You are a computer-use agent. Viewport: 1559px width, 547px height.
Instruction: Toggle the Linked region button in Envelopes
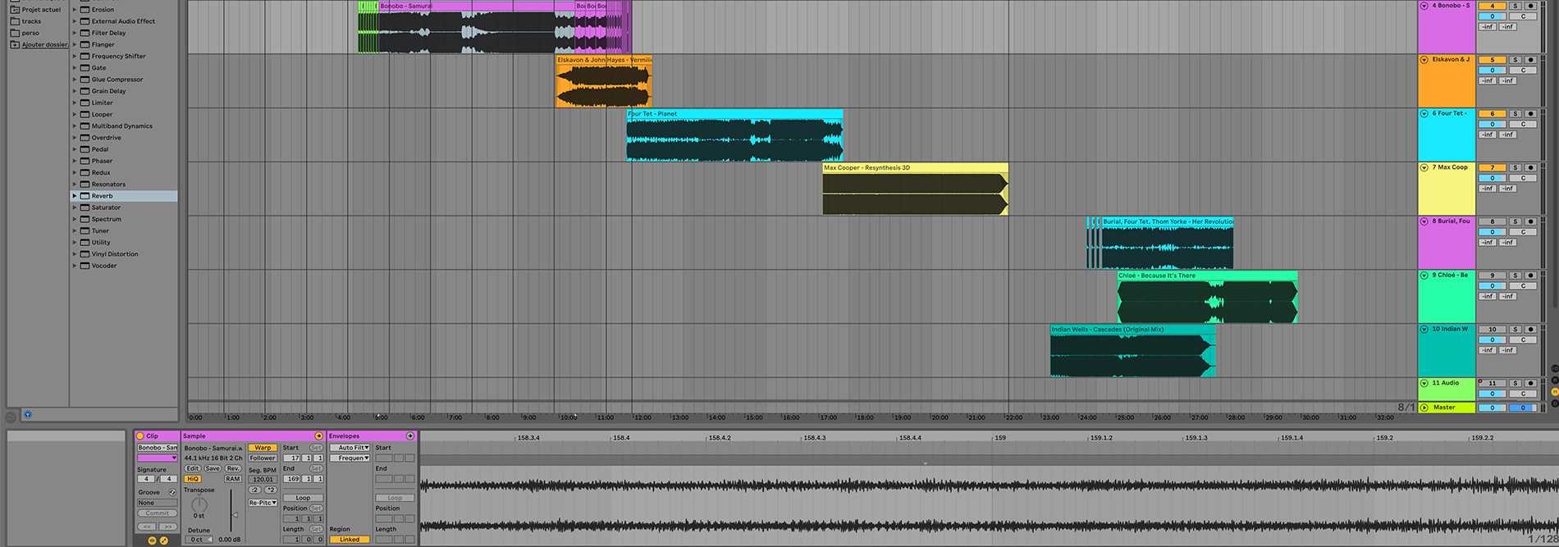coord(350,540)
